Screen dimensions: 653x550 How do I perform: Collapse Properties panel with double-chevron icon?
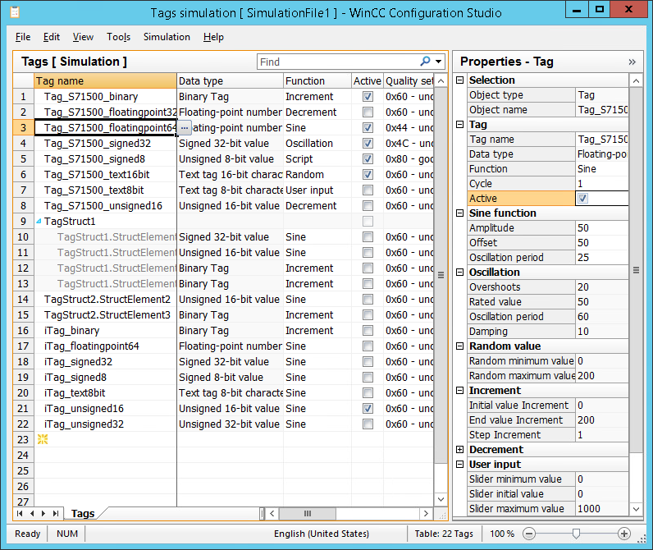click(632, 62)
